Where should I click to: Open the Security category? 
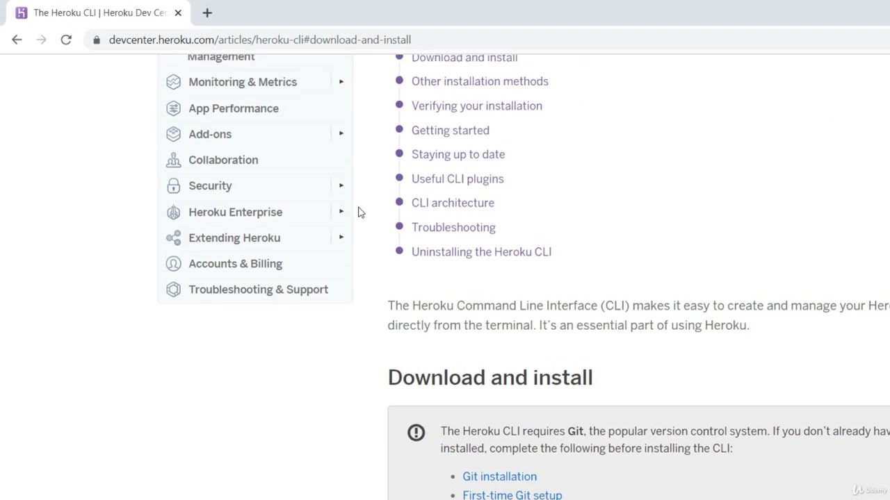(210, 185)
